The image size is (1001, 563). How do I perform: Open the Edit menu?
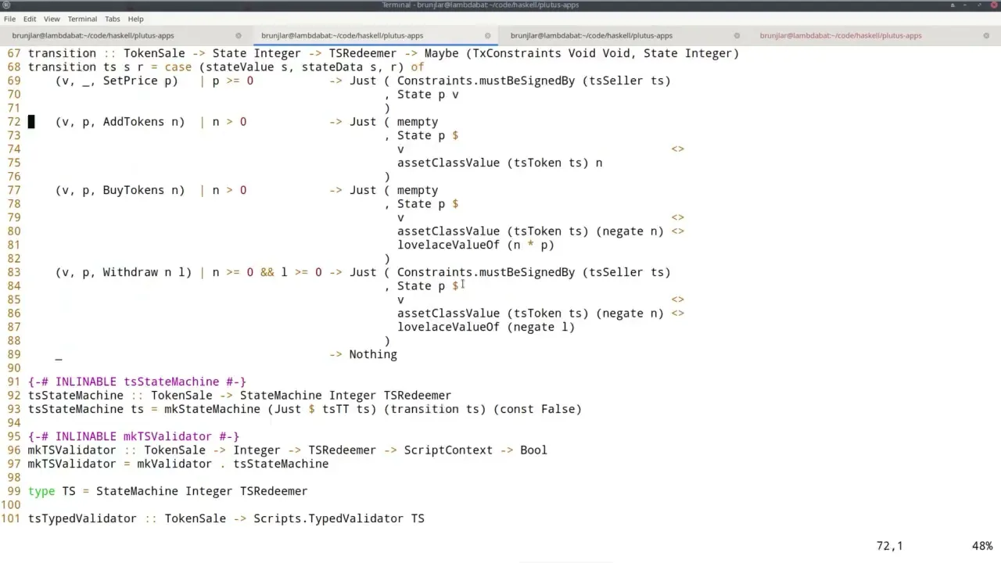[30, 19]
